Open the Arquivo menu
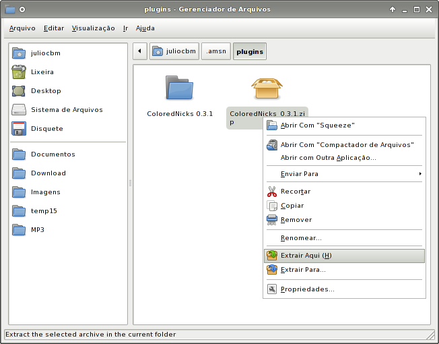This screenshot has height=344, width=439. pyautogui.click(x=22, y=28)
